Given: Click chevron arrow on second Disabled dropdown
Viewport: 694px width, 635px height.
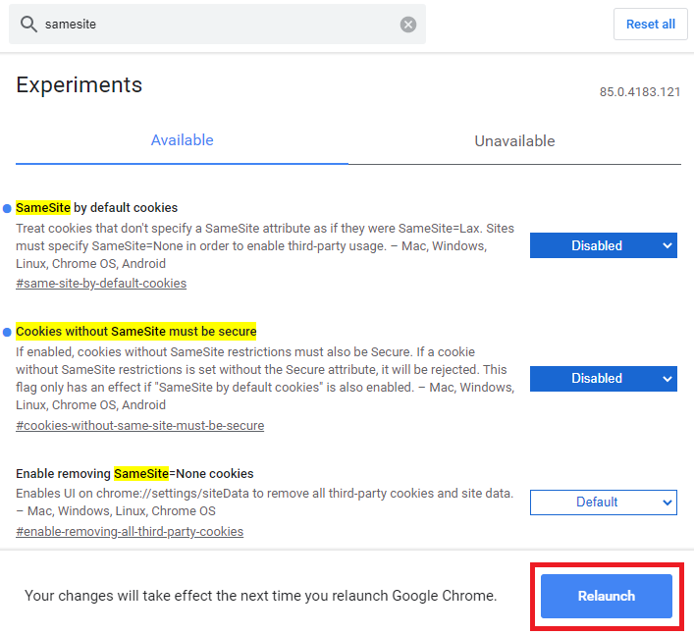Looking at the screenshot, I should tap(667, 379).
